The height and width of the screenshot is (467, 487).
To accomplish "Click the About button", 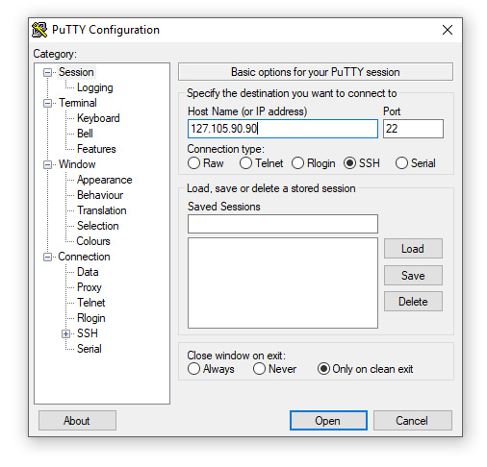I will tap(77, 421).
